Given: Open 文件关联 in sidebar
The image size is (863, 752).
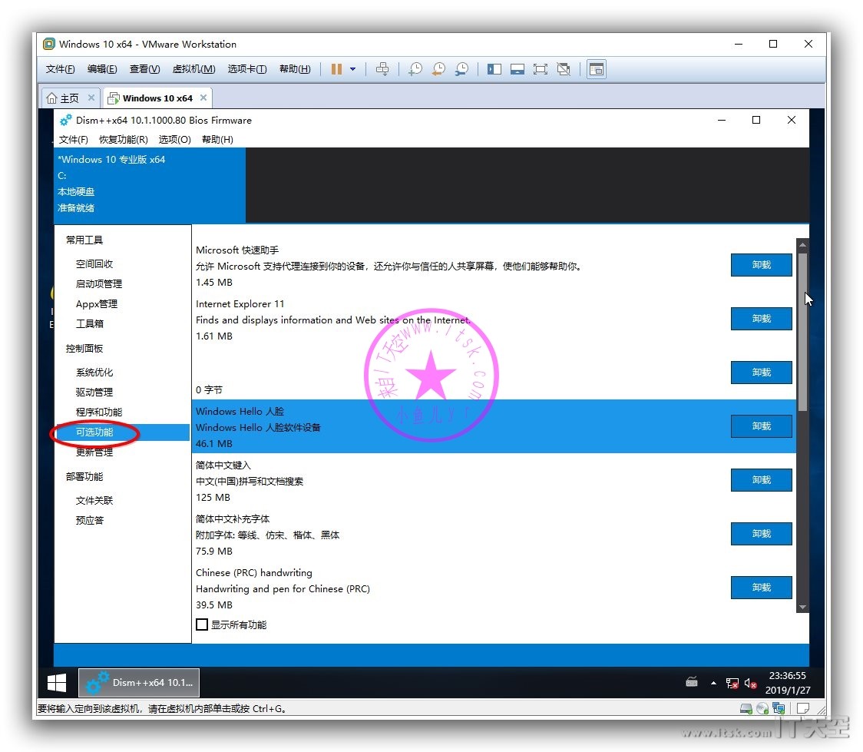Looking at the screenshot, I should tap(94, 500).
